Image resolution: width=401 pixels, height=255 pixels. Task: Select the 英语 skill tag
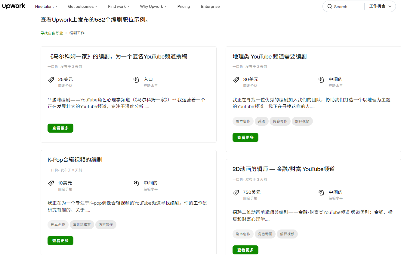(262, 121)
